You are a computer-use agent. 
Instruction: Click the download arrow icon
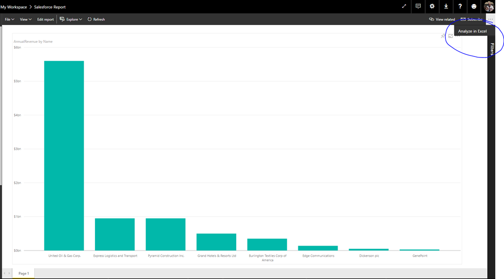tap(446, 6)
